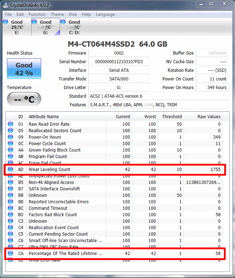Click the Drive Letter G: field
This screenshot has height=278, width=235.
119,87
